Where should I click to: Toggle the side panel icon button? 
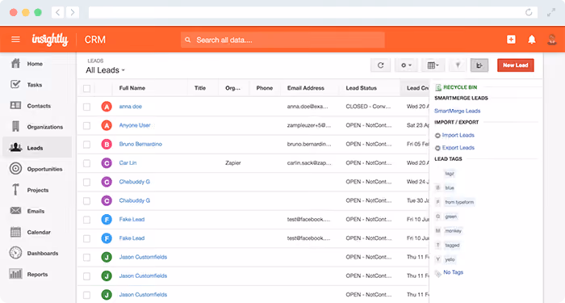[x=479, y=65]
